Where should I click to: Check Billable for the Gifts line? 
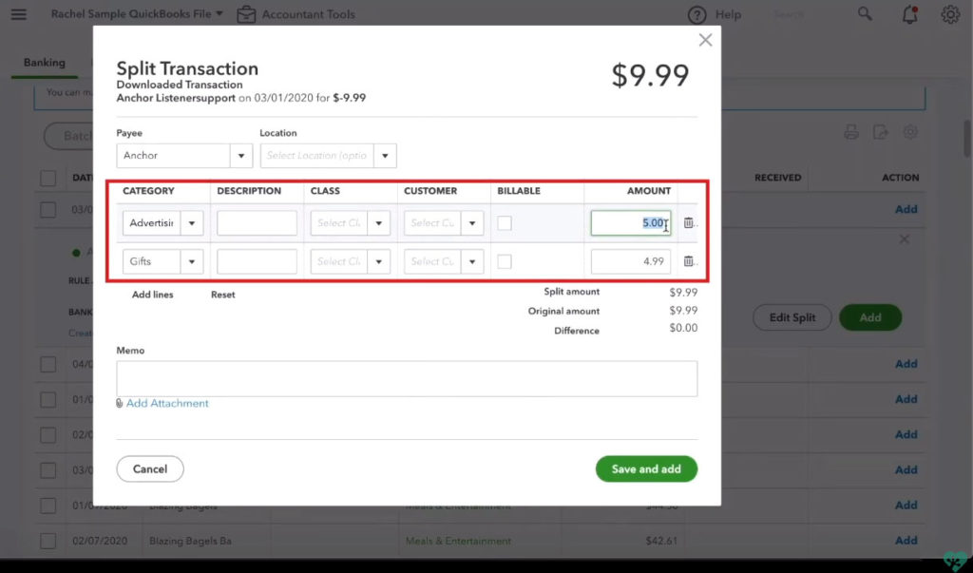(505, 261)
